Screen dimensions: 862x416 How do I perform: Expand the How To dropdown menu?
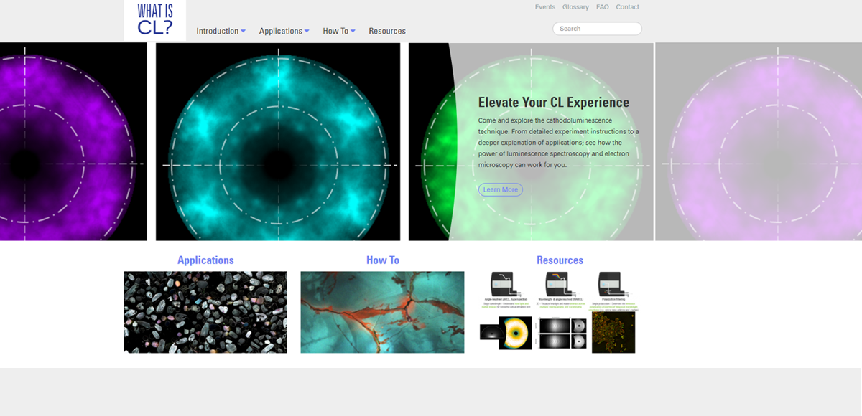(x=338, y=31)
